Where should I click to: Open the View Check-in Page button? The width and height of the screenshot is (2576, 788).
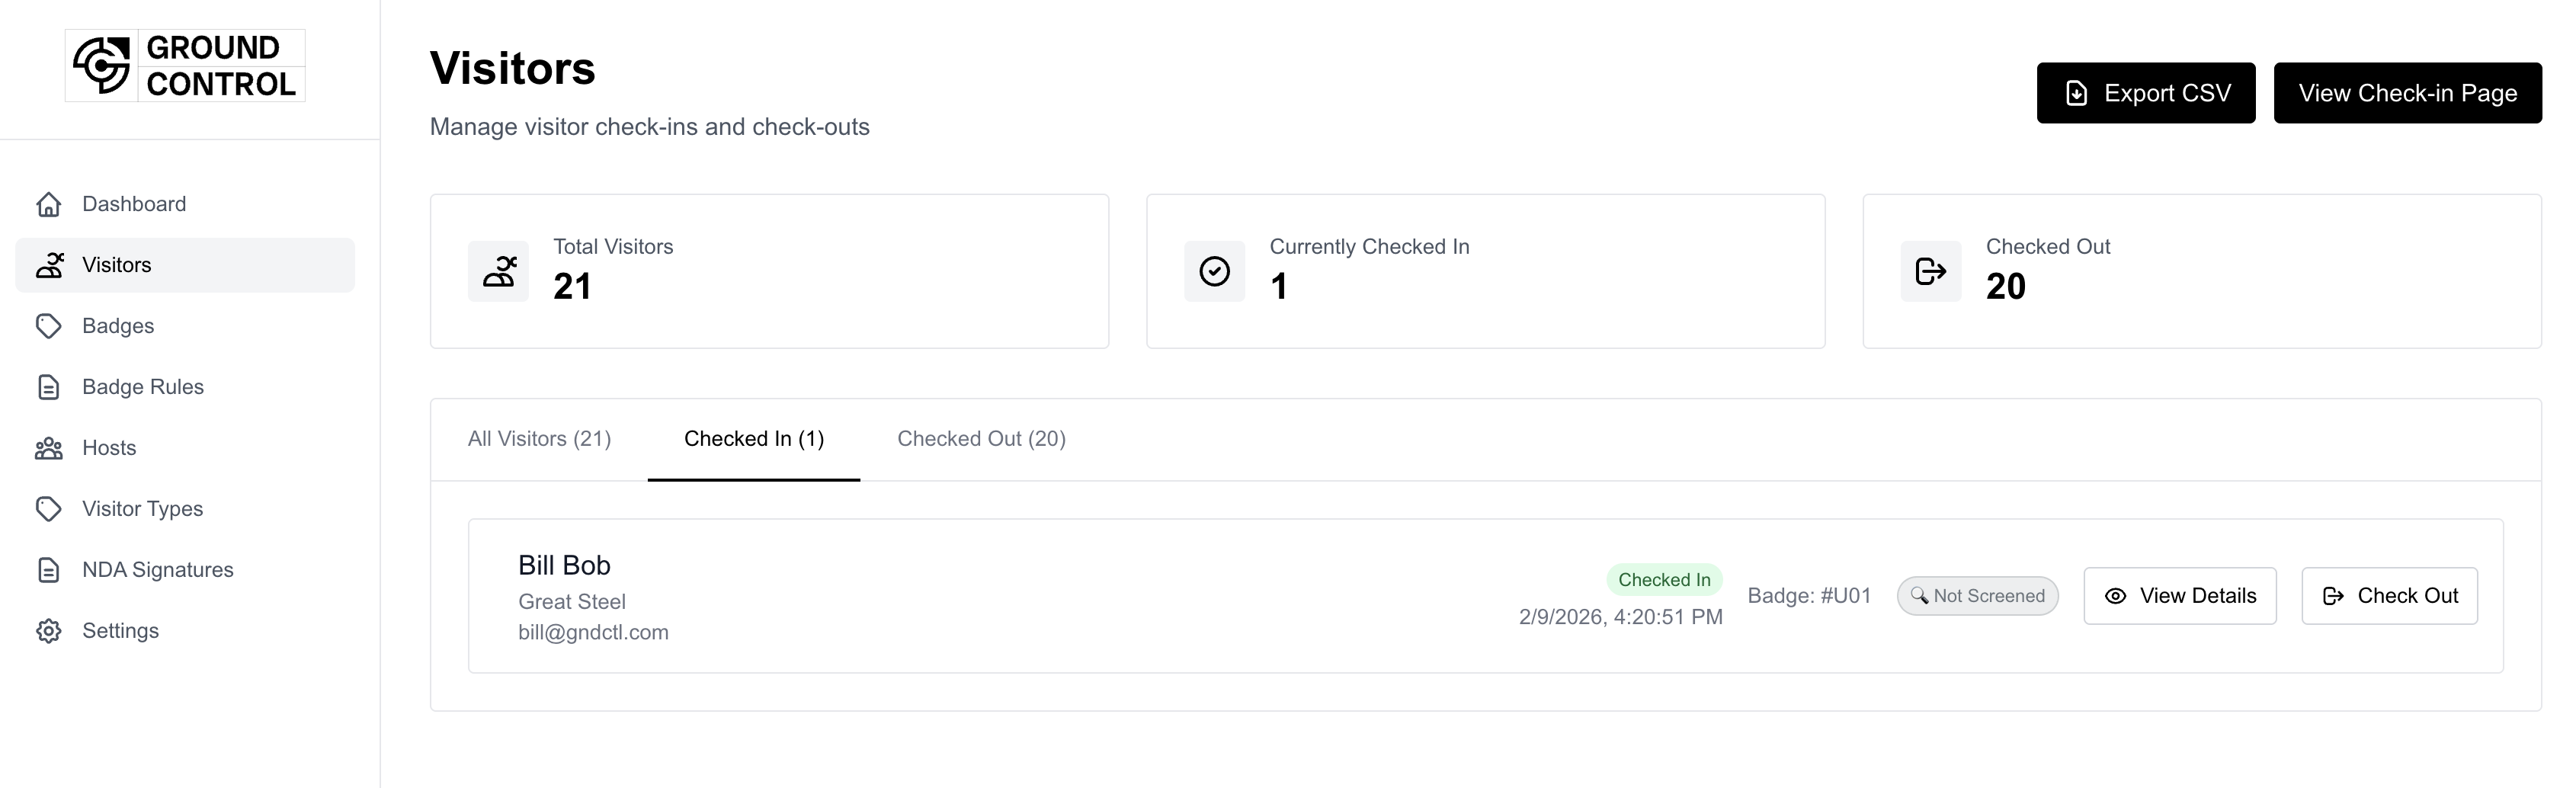[2407, 93]
